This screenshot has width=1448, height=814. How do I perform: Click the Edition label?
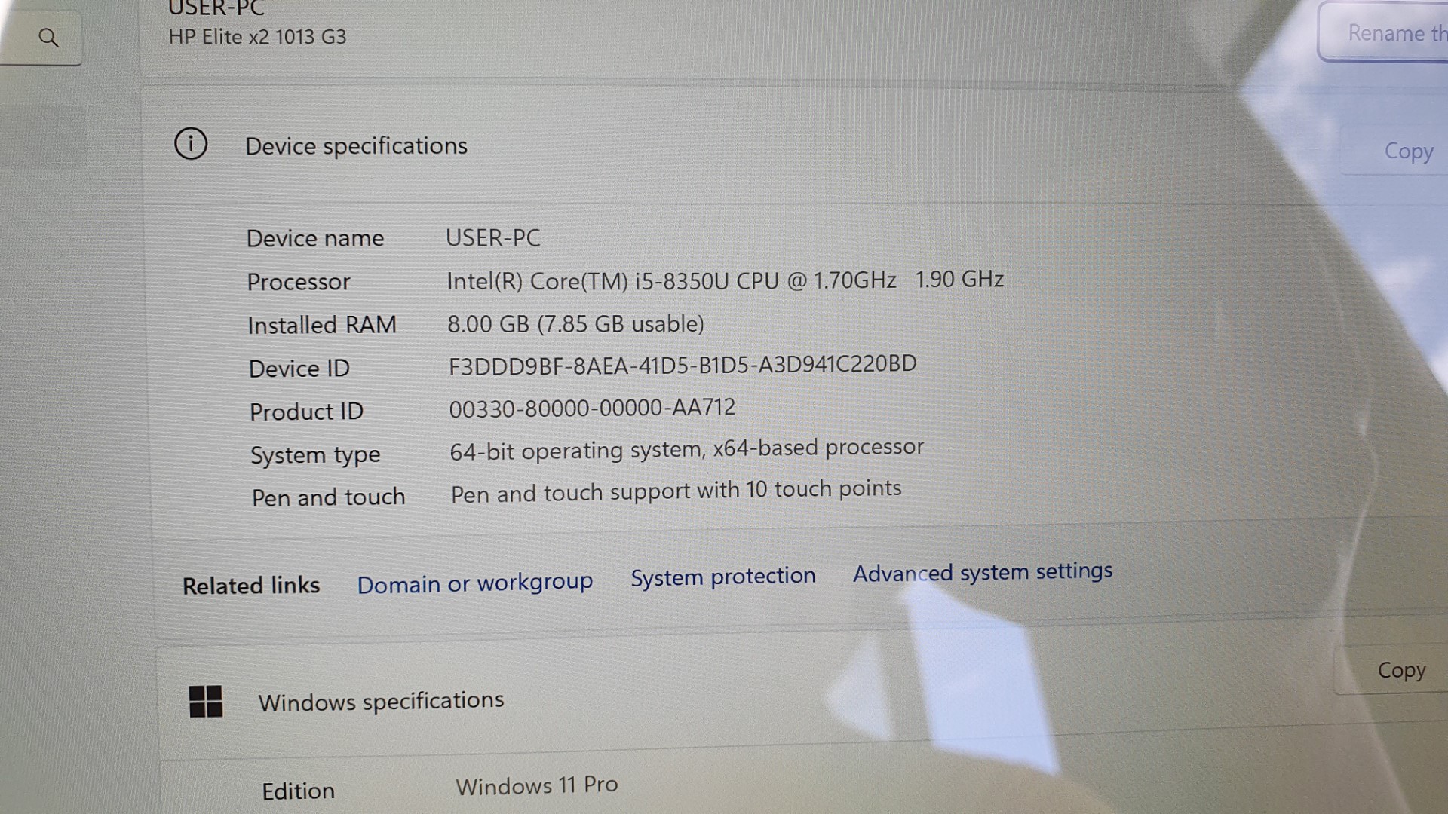(x=298, y=791)
